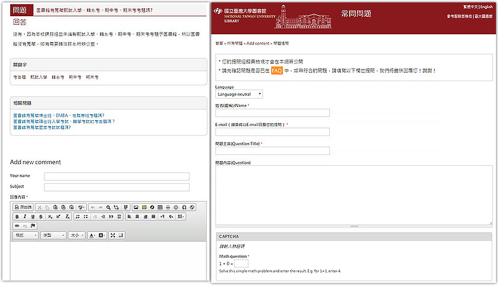Open the first related question link mentioning EMBA
Image resolution: width=499 pixels, height=286 pixels.
click(58, 115)
